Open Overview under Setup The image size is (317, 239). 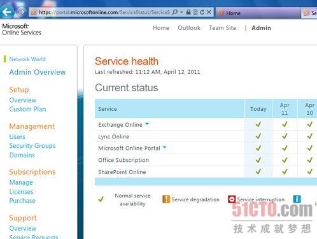(x=23, y=100)
